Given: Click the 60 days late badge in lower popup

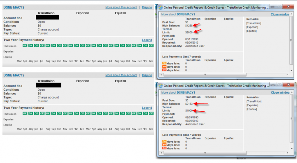Looking at the screenshot, I should (164, 145).
